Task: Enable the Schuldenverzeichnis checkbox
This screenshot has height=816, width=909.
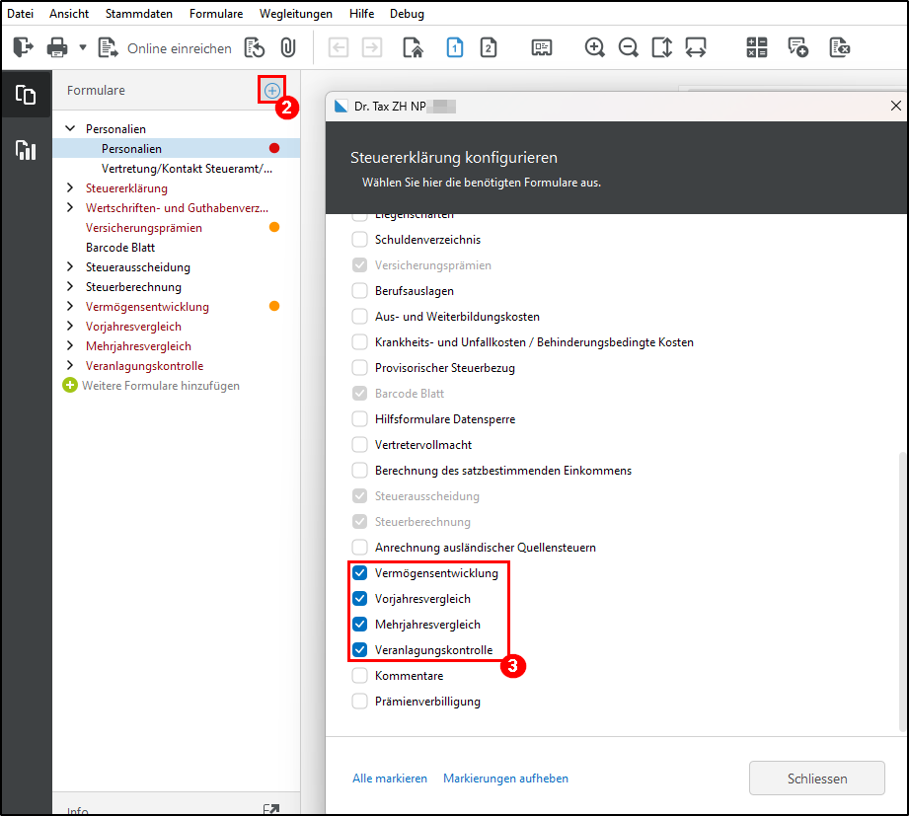Action: pyautogui.click(x=360, y=240)
